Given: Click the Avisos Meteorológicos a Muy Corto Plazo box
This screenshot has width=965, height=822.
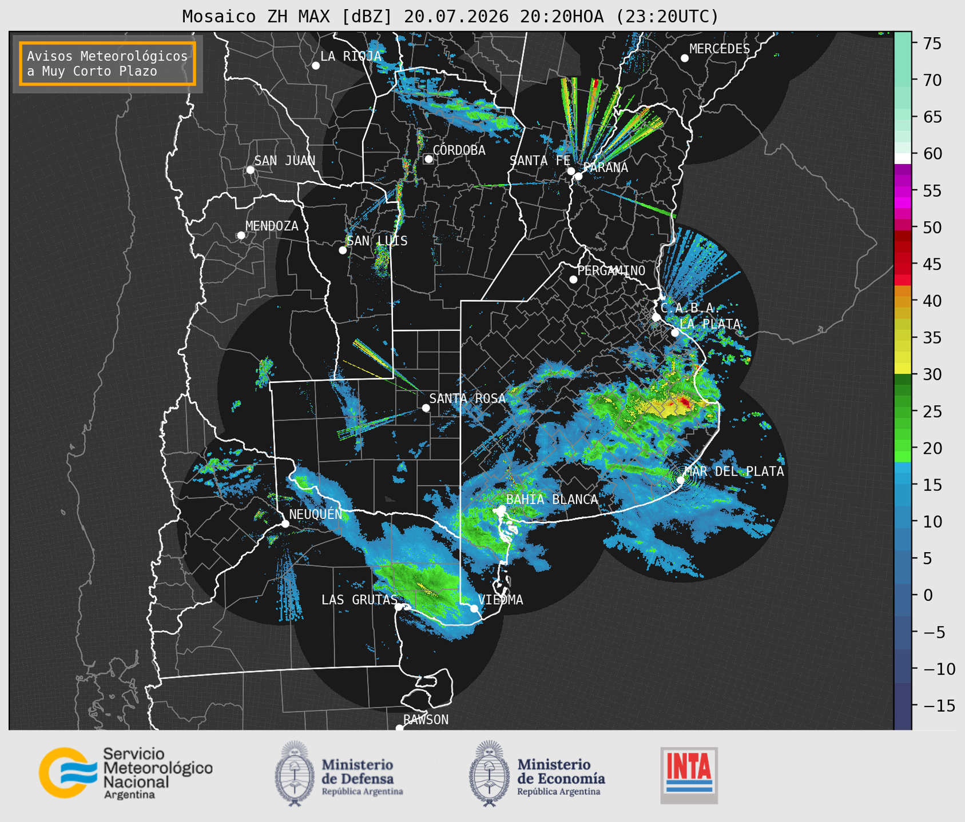Looking at the screenshot, I should pyautogui.click(x=108, y=63).
